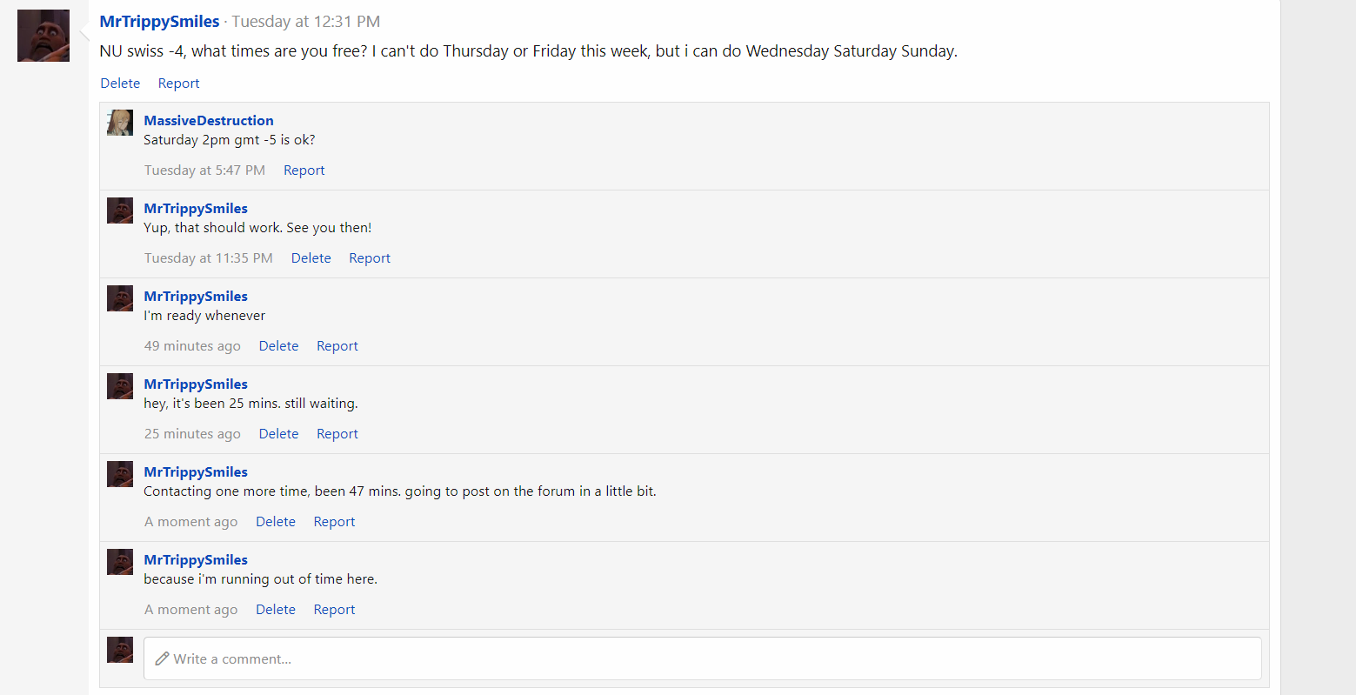Click the large MrTrippySmiles avatar beside the main post

[43, 36]
